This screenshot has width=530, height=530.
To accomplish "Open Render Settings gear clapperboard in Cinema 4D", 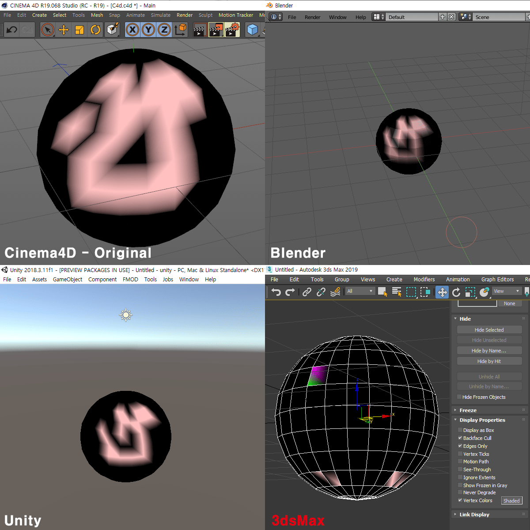I will pyautogui.click(x=232, y=30).
